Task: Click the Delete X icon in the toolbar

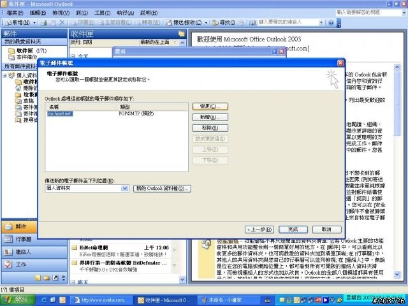Action: coord(62,23)
